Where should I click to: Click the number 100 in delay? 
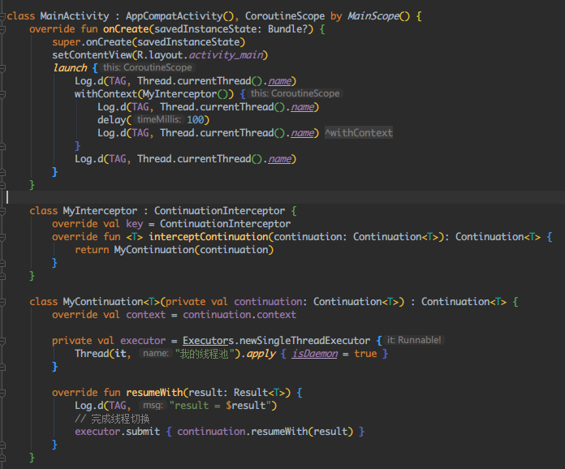pyautogui.click(x=196, y=120)
